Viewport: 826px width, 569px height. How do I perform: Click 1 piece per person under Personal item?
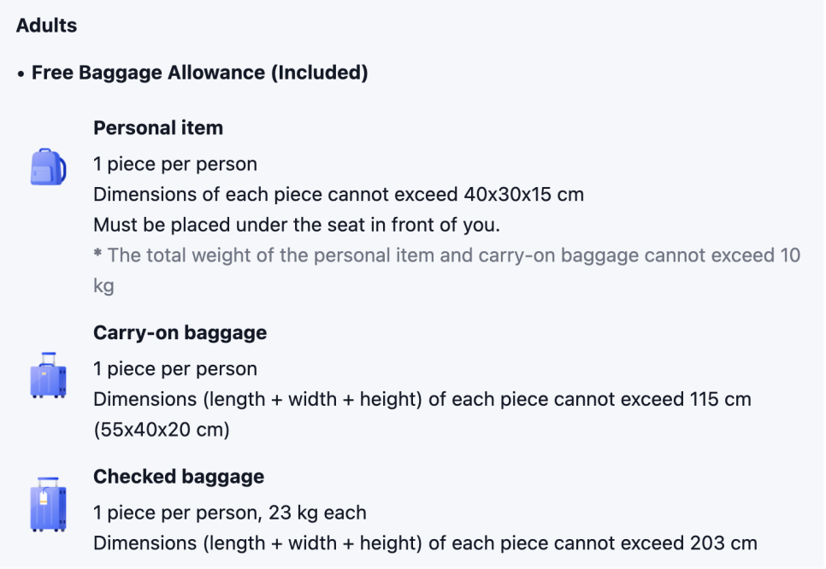(x=175, y=164)
